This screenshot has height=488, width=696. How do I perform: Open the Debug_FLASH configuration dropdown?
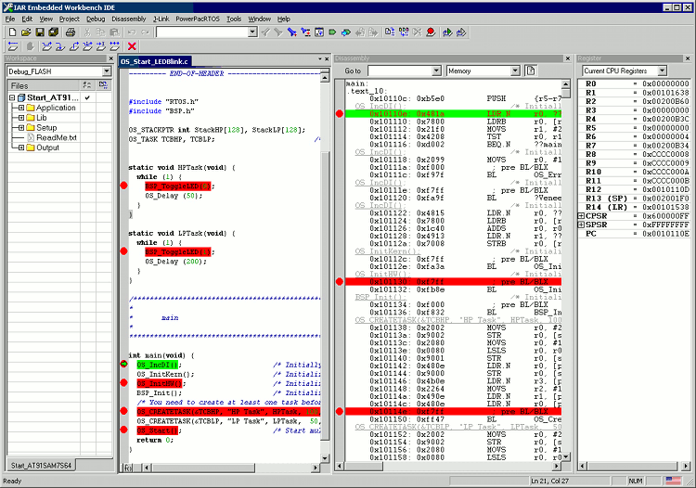pyautogui.click(x=106, y=71)
